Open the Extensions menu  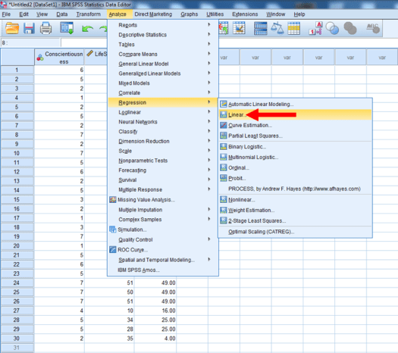245,14
